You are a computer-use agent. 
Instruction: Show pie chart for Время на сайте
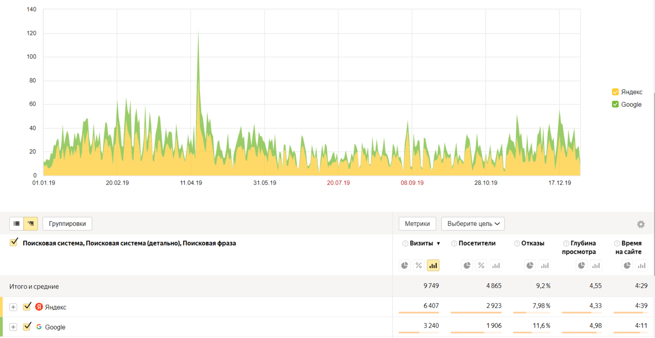pos(627,265)
